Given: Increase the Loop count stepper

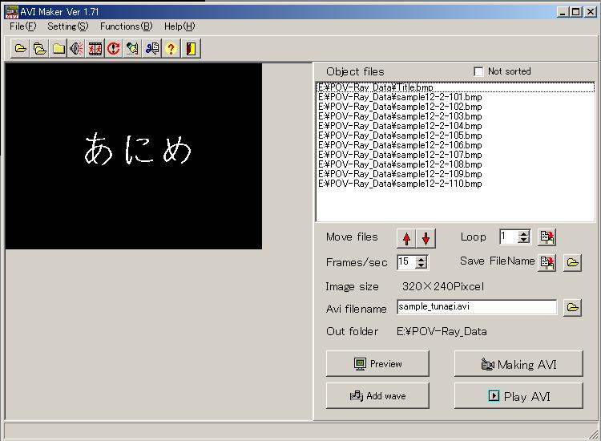Looking at the screenshot, I should click(523, 233).
